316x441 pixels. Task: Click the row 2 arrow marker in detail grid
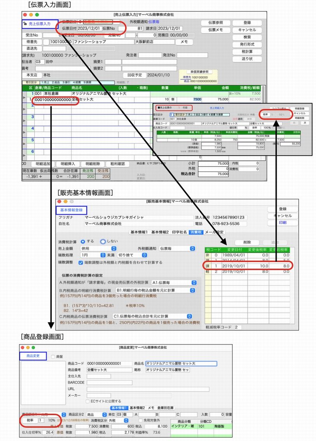[x=24, y=109]
